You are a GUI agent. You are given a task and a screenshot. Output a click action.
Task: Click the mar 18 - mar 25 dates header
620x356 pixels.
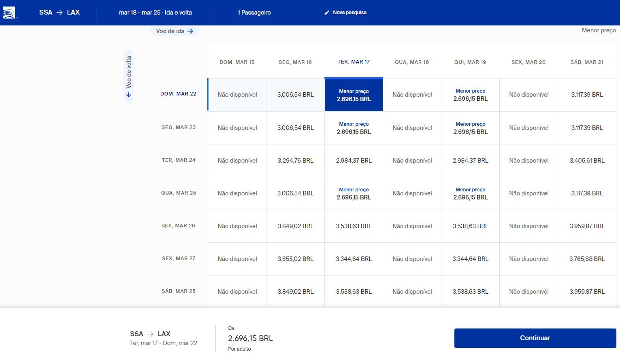[x=155, y=13]
